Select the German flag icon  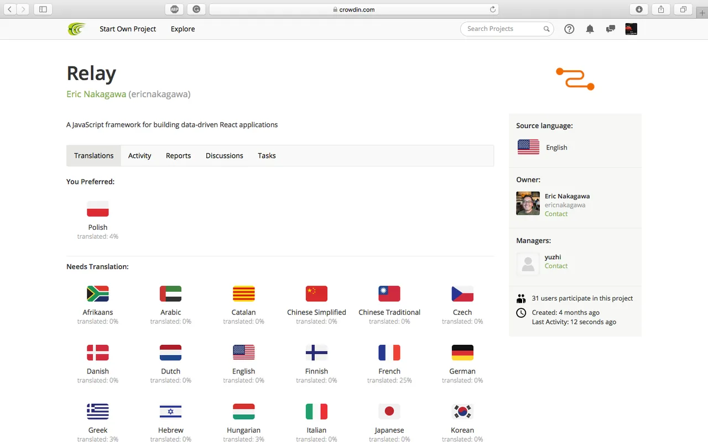coord(462,352)
